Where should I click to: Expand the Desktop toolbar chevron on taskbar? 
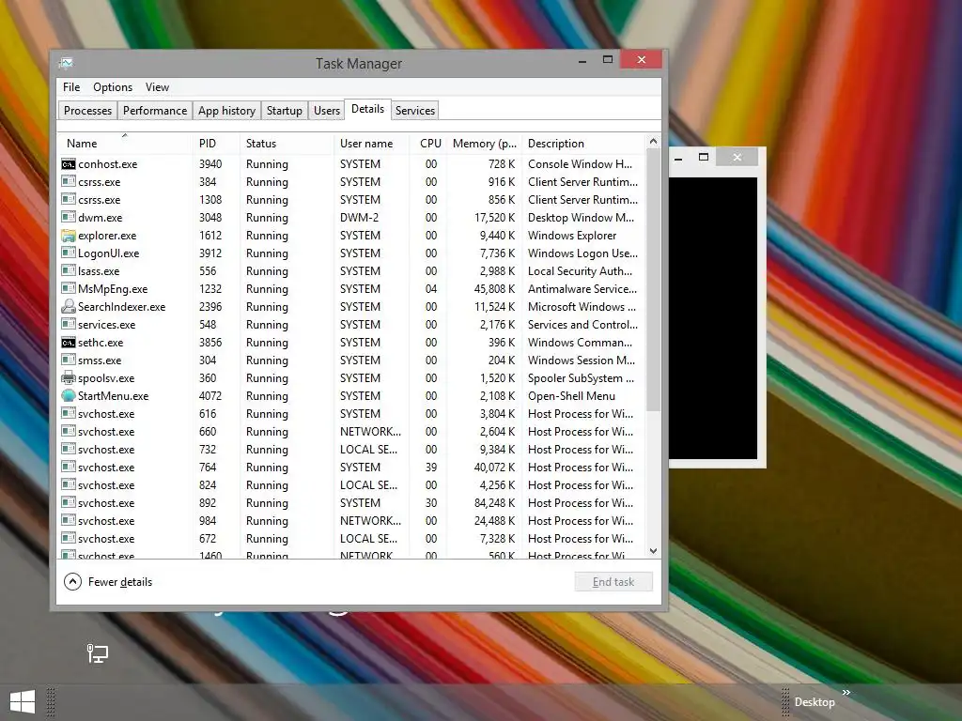click(x=846, y=692)
